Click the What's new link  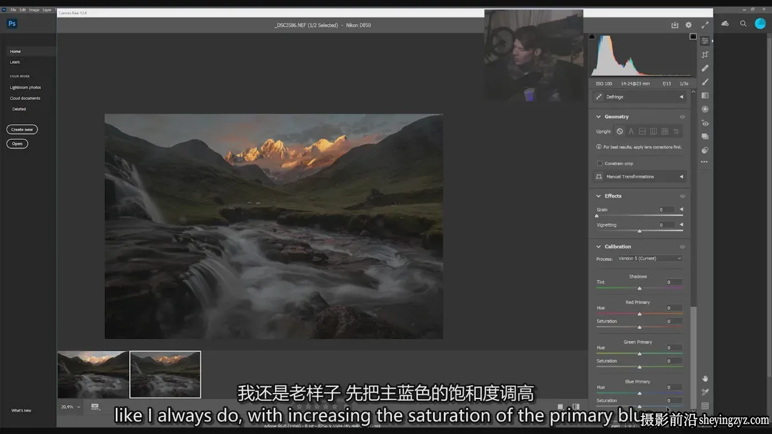point(21,410)
